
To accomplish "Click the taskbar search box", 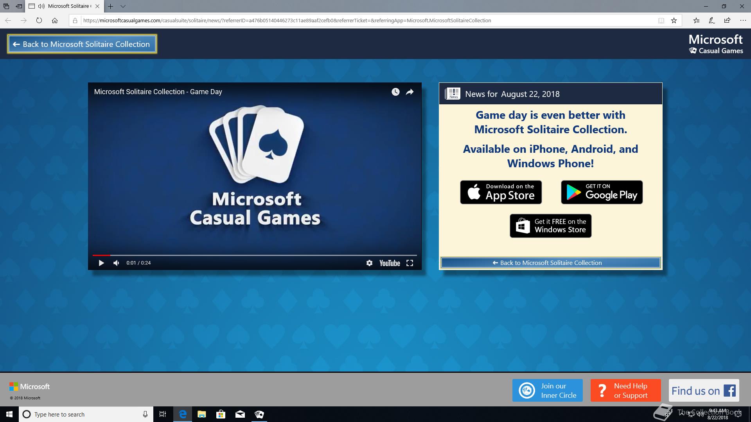I will point(86,414).
